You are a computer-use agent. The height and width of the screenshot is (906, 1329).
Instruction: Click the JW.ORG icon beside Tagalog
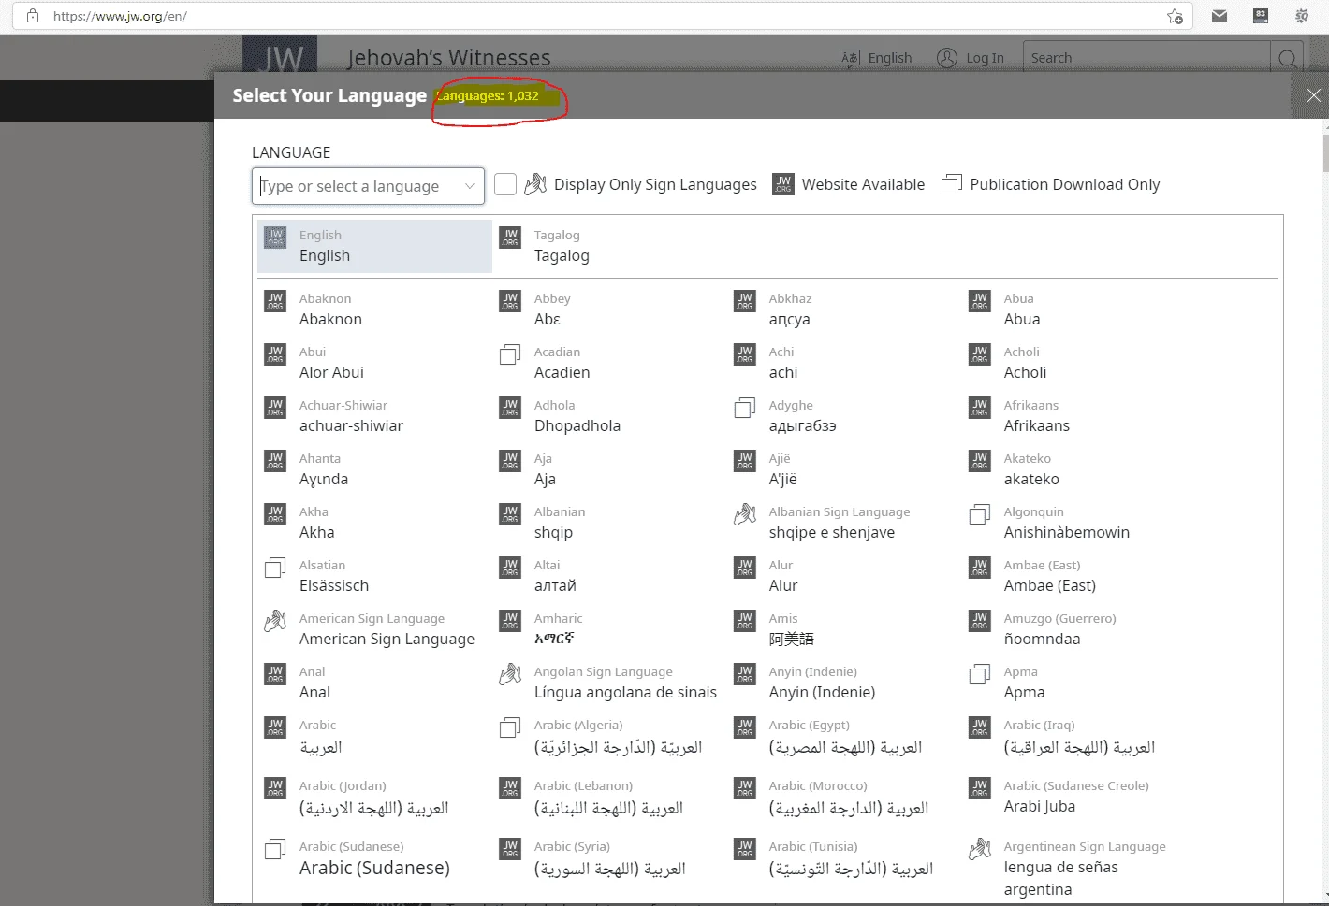[x=510, y=237]
